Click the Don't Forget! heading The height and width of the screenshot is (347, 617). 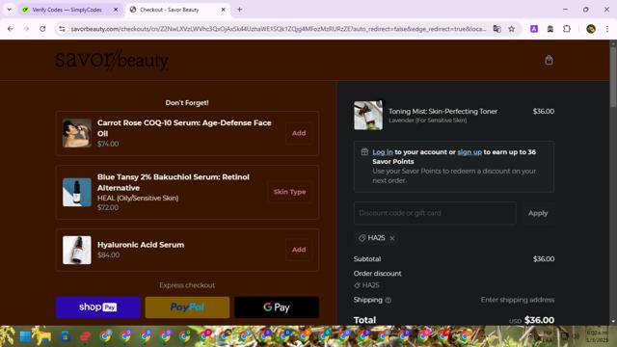187,103
